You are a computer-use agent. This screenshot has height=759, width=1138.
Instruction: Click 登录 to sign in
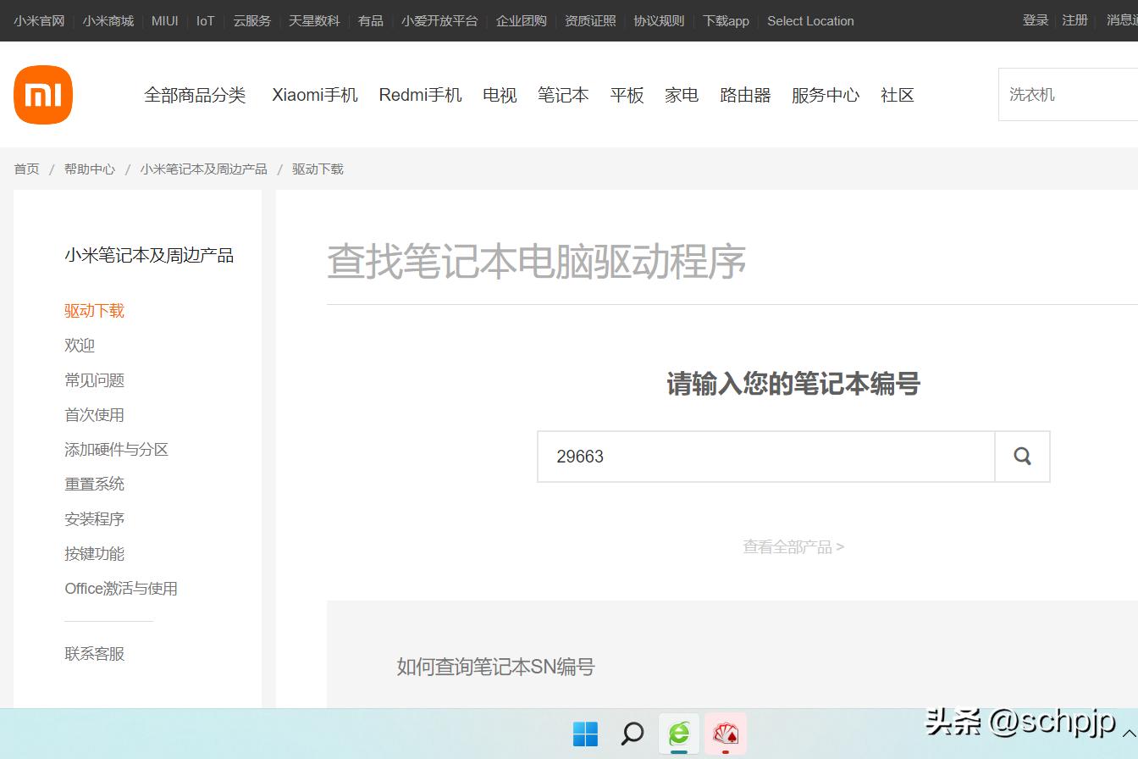point(1035,20)
